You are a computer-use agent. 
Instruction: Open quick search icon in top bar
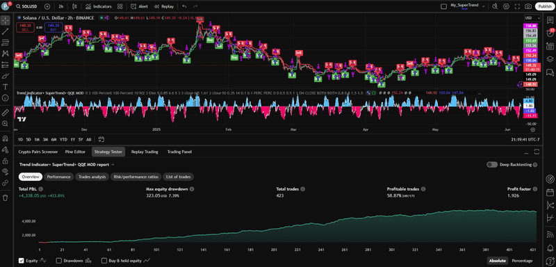[x=495, y=6]
